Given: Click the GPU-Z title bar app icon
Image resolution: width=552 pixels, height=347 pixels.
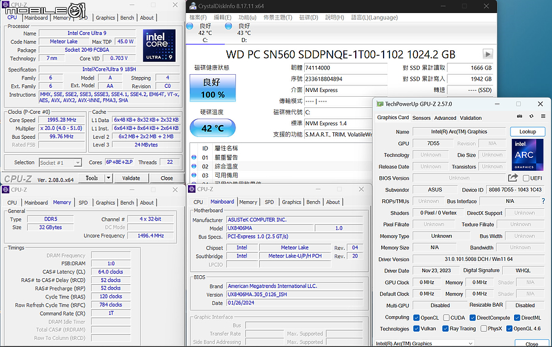Looking at the screenshot, I should click(380, 104).
